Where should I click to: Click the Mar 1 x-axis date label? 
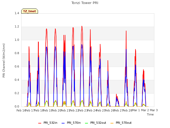pyautogui.click(x=136, y=110)
